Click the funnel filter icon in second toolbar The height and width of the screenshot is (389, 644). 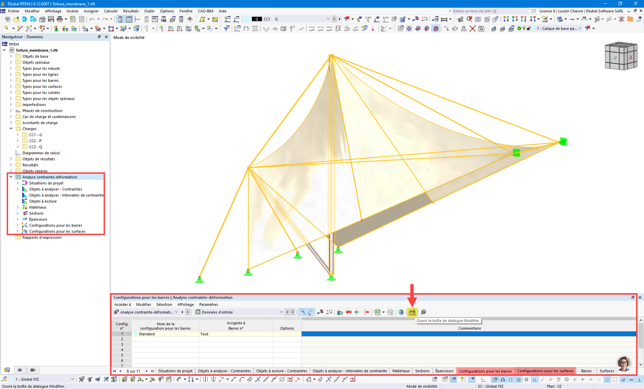(226, 29)
